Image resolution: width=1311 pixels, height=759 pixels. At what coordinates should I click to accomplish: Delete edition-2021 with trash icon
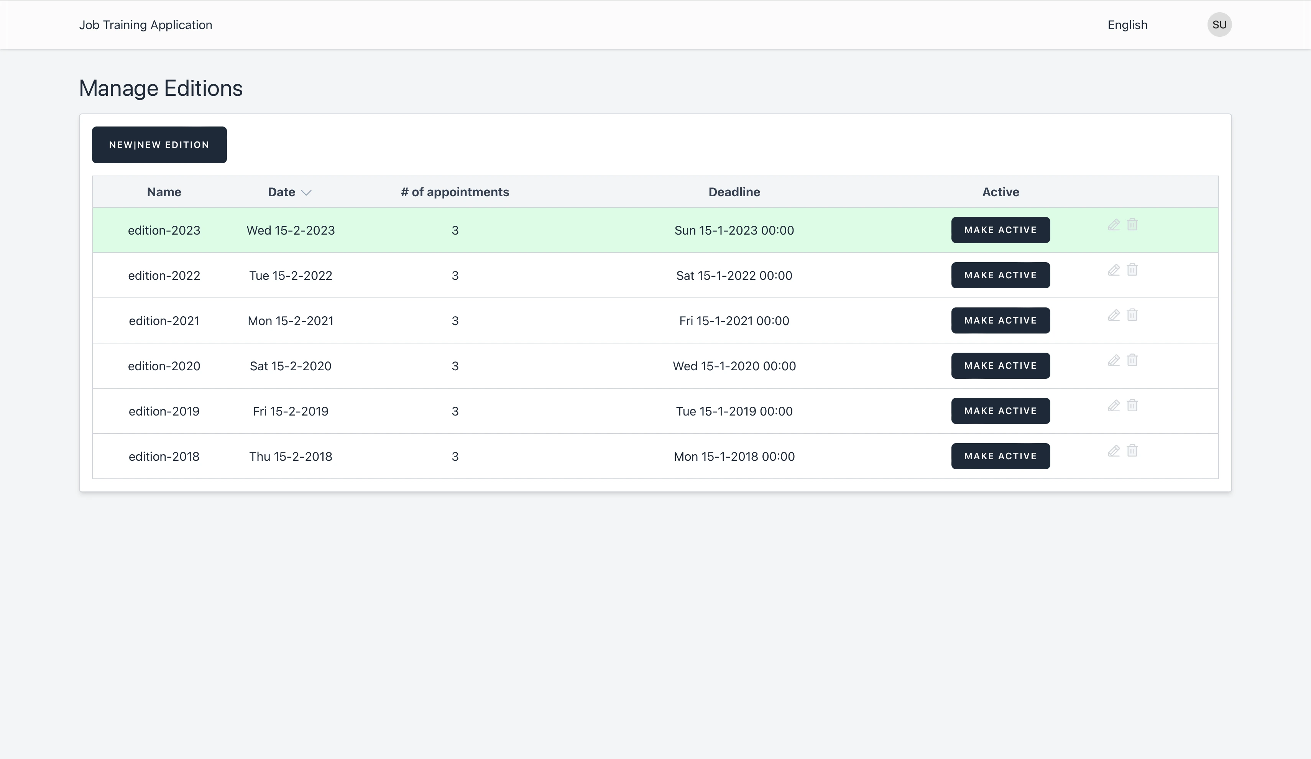1132,315
